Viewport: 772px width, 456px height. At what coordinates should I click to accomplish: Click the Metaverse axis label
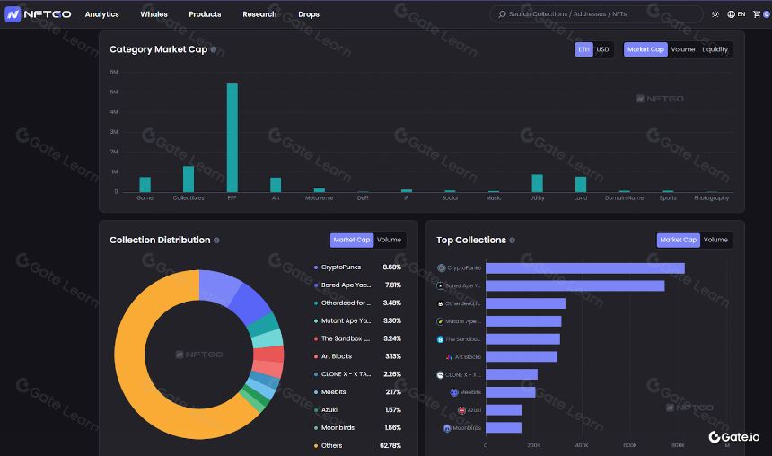pyautogui.click(x=319, y=198)
